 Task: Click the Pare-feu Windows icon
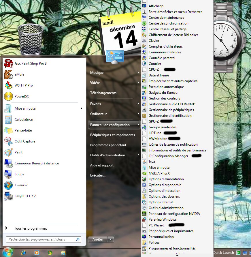(144, 220)
